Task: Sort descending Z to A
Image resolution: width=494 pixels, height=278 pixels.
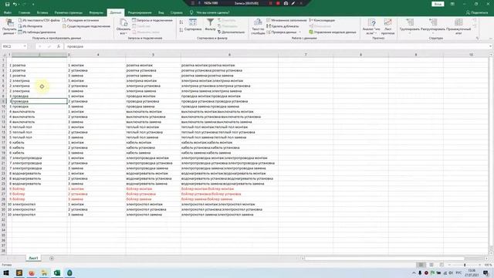Action: click(x=181, y=30)
